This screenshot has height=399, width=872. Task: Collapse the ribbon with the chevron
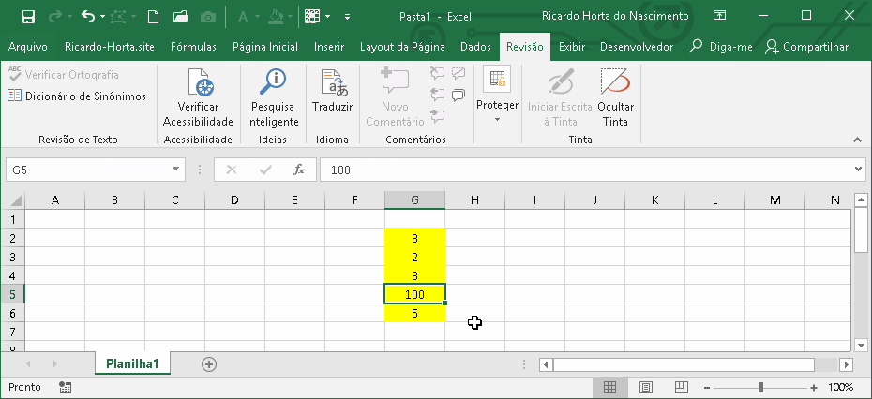click(x=857, y=140)
